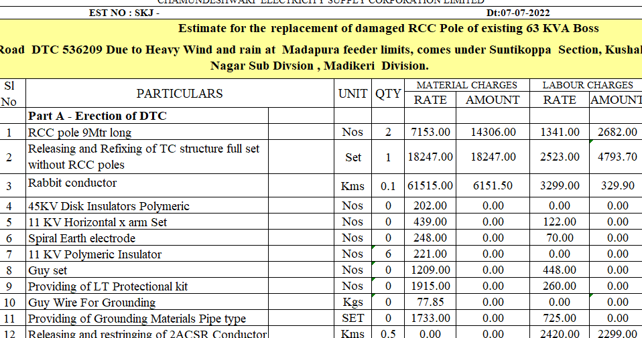Click material rate 61515.00 cell

[430, 185]
